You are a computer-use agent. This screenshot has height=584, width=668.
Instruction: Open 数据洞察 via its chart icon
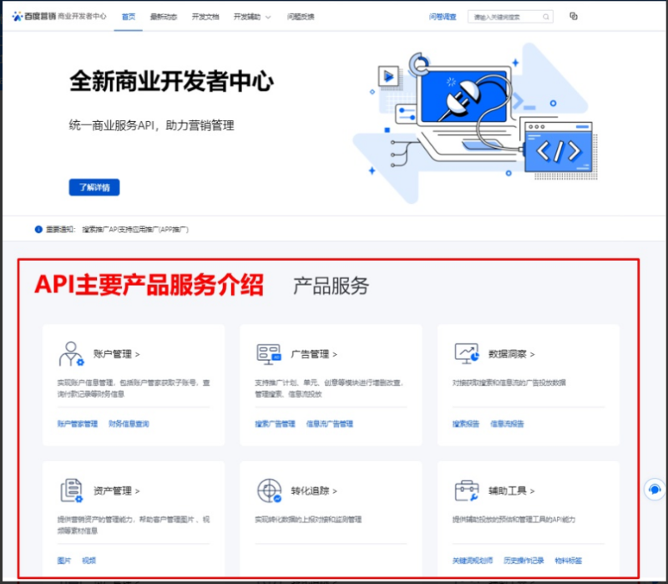click(x=468, y=351)
